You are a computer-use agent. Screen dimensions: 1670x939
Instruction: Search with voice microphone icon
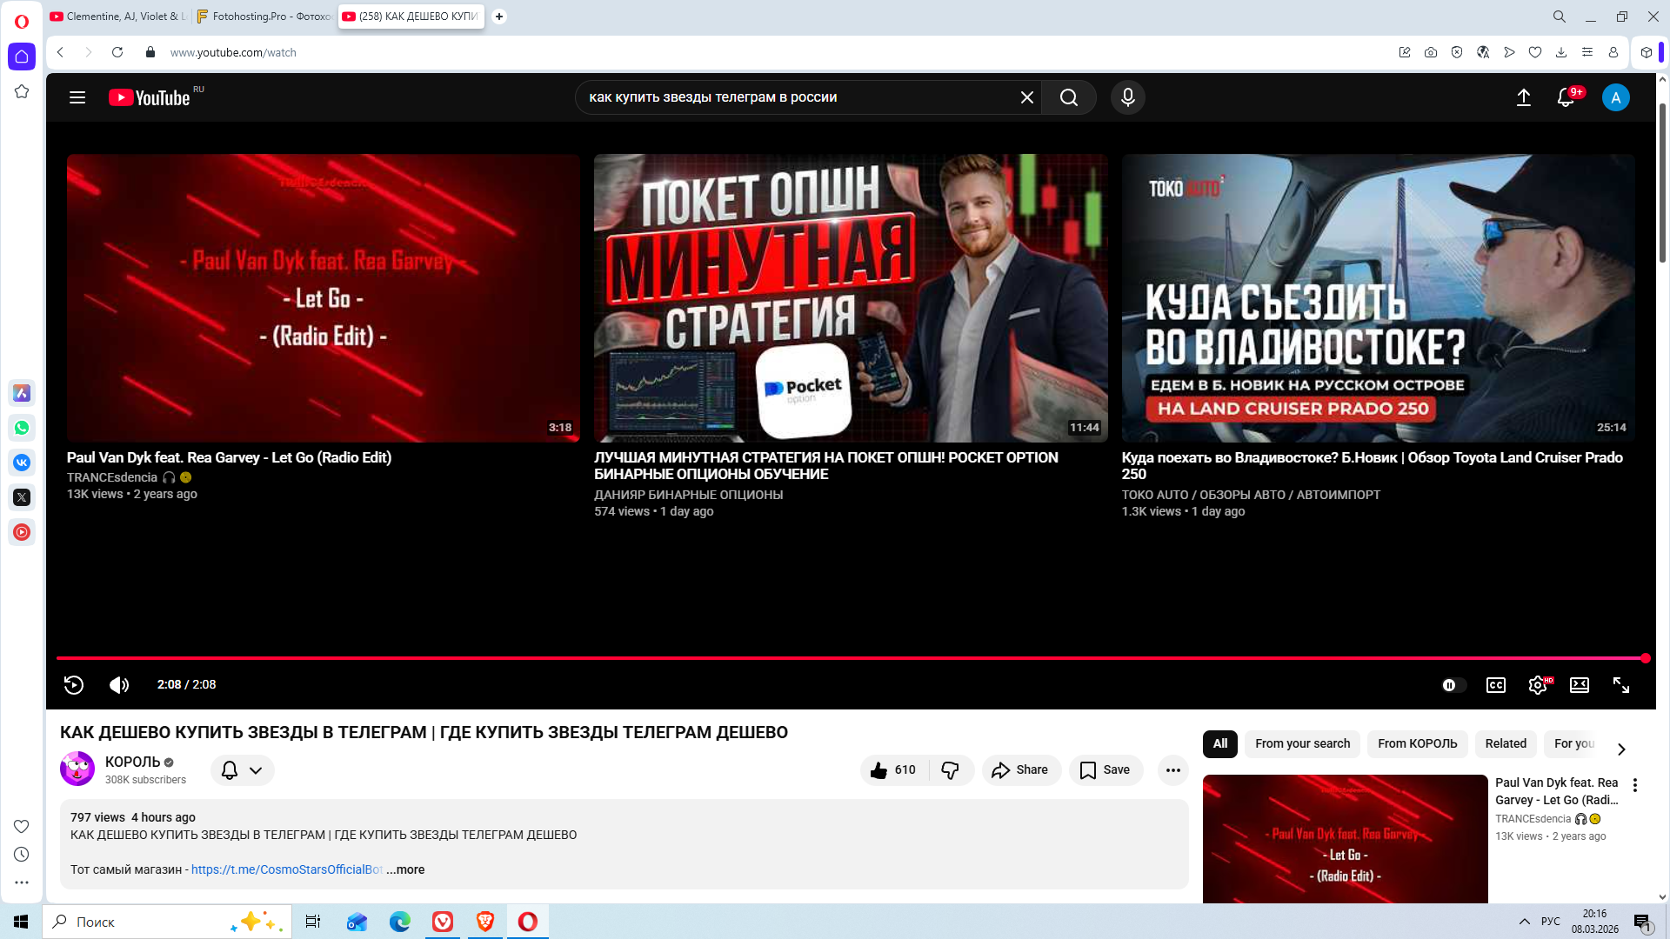1128,97
